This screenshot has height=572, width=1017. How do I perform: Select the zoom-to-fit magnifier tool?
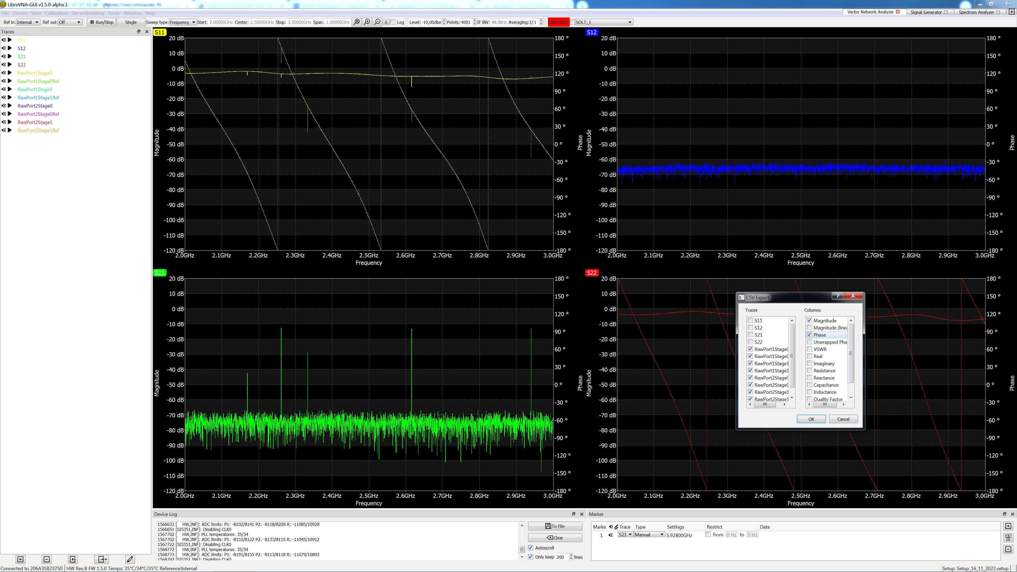pyautogui.click(x=356, y=22)
